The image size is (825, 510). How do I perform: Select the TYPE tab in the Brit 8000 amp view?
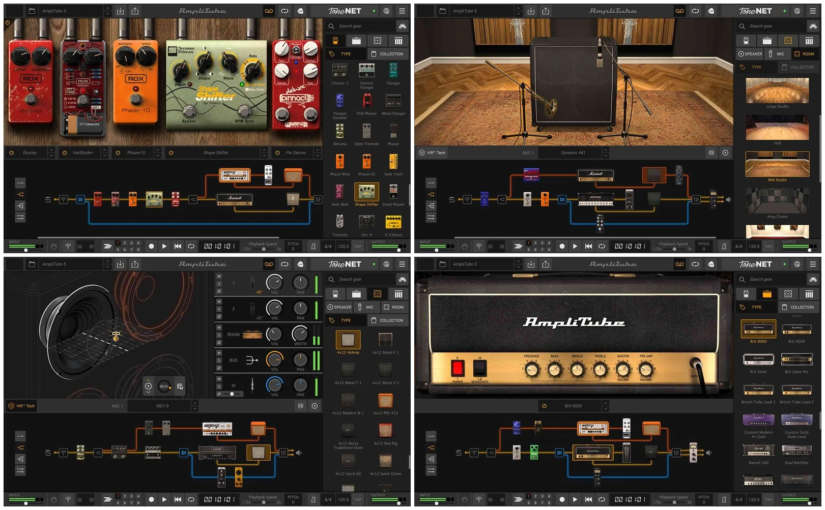pyautogui.click(x=756, y=307)
